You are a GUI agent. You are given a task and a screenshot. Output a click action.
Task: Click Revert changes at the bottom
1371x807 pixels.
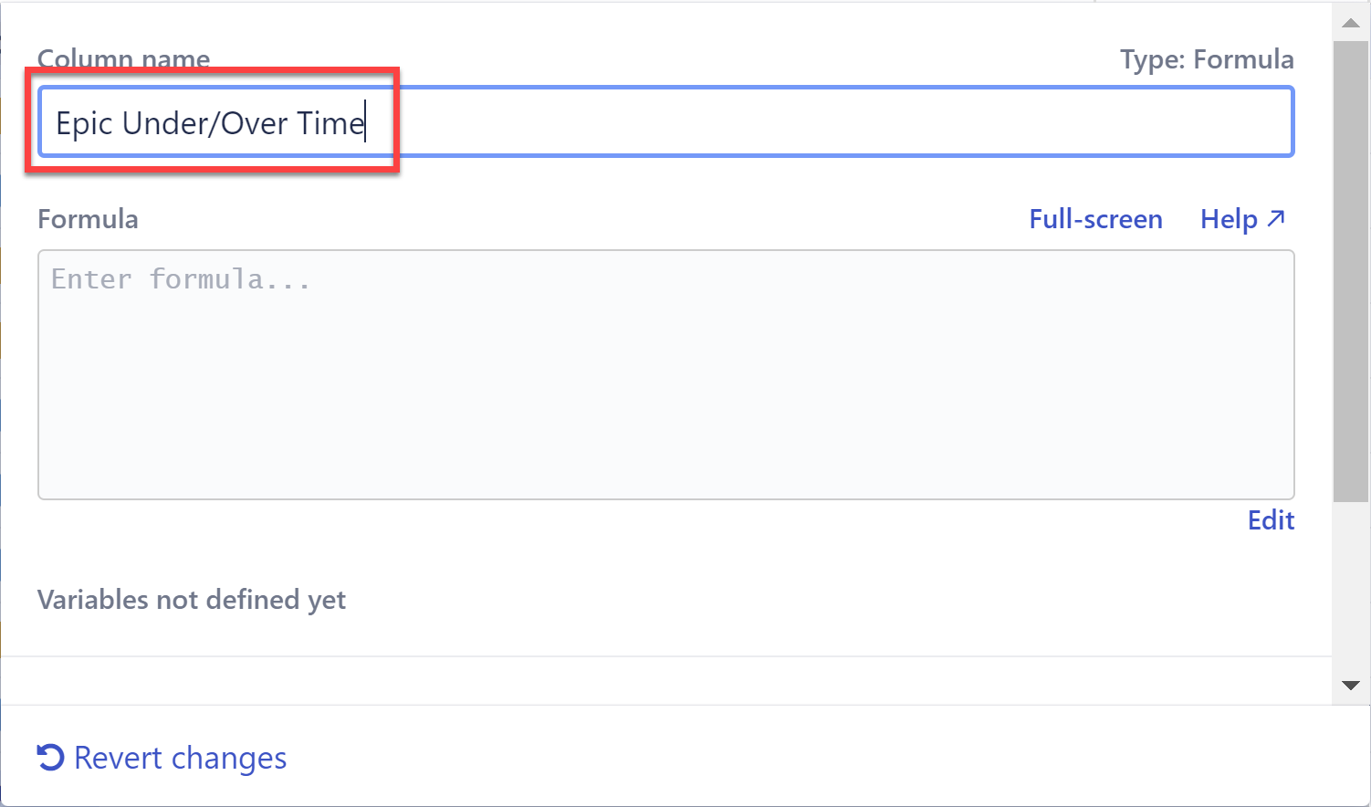(x=180, y=757)
